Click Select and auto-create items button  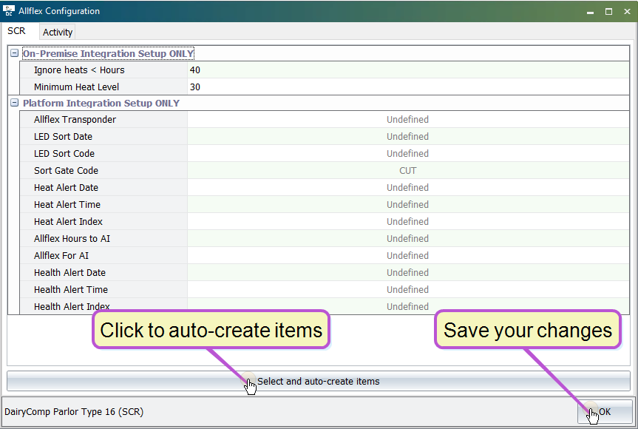[x=319, y=382]
